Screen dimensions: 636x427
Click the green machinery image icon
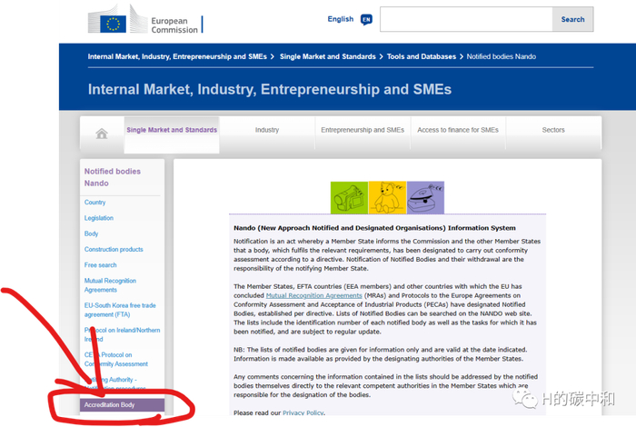click(348, 196)
